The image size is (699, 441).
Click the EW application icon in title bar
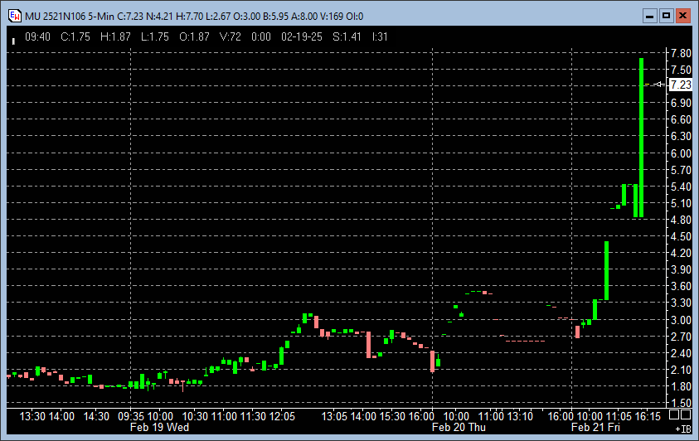[x=14, y=16]
